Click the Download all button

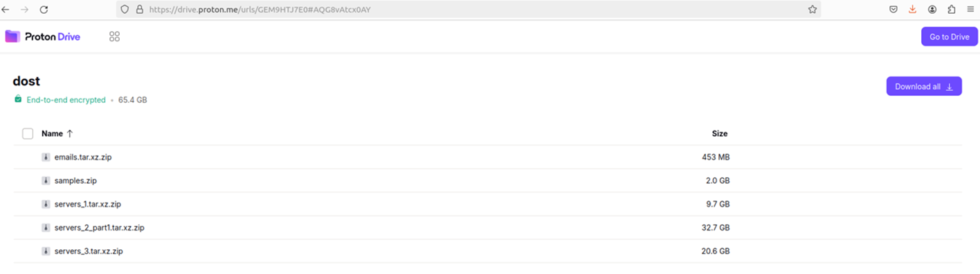[x=924, y=86]
